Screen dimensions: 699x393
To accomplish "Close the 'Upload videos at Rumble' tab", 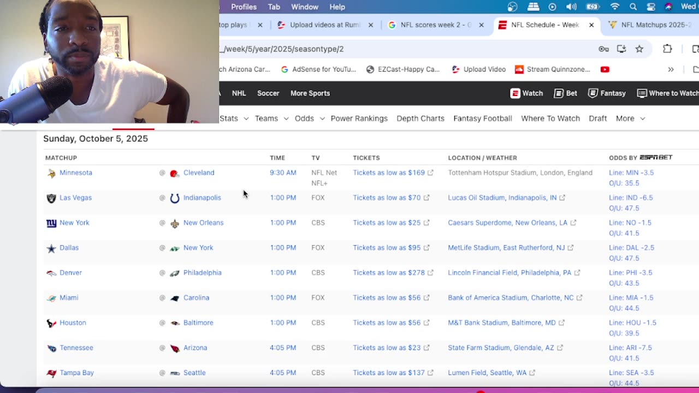I will pyautogui.click(x=371, y=25).
